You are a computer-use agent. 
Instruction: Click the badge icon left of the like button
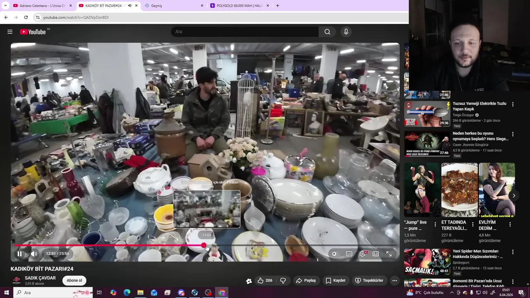click(249, 281)
